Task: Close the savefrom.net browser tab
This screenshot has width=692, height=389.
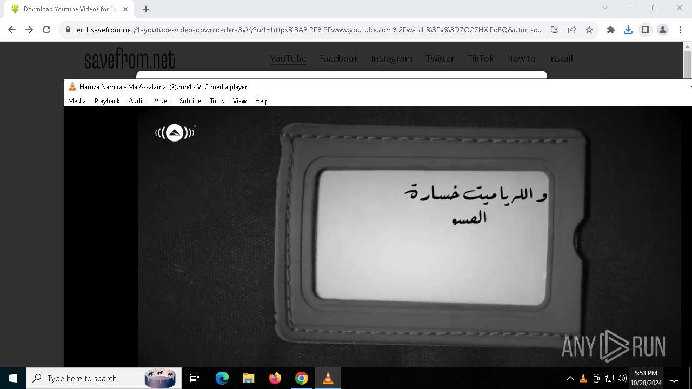Action: pos(125,9)
